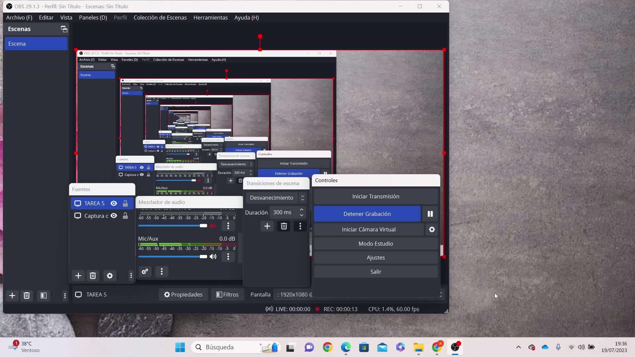Click Detener Grabación button
Viewport: 635px width, 357px height.
367,214
